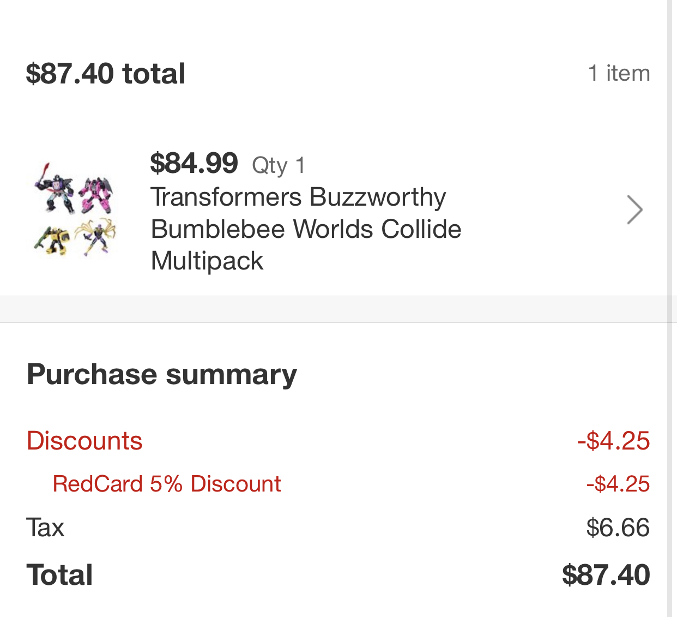Click the 1 item count text
677x617 pixels.
tap(619, 73)
